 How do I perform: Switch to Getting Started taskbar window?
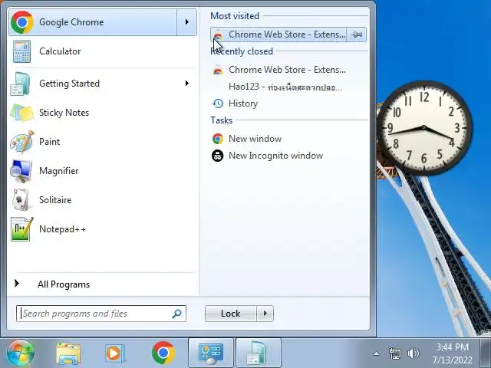click(x=259, y=353)
